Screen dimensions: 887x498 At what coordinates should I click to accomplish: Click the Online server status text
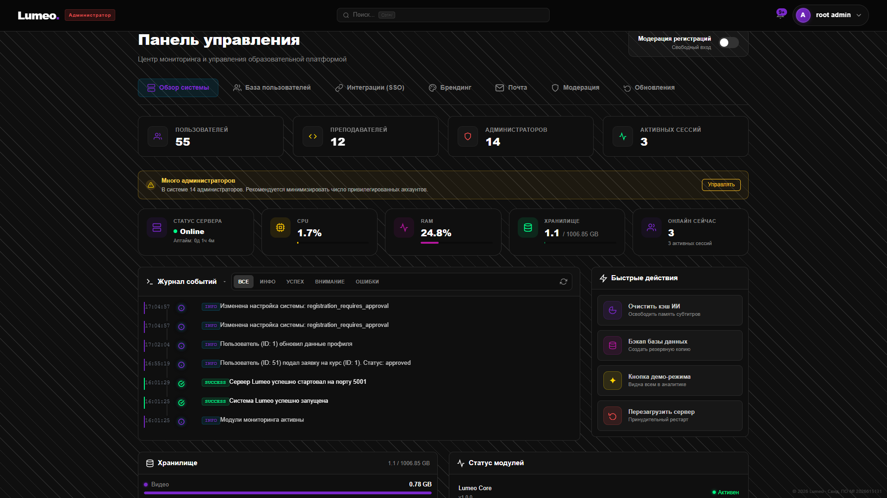[x=192, y=232]
